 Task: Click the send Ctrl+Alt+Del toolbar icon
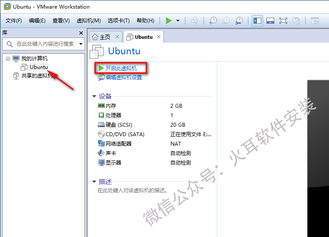194,21
